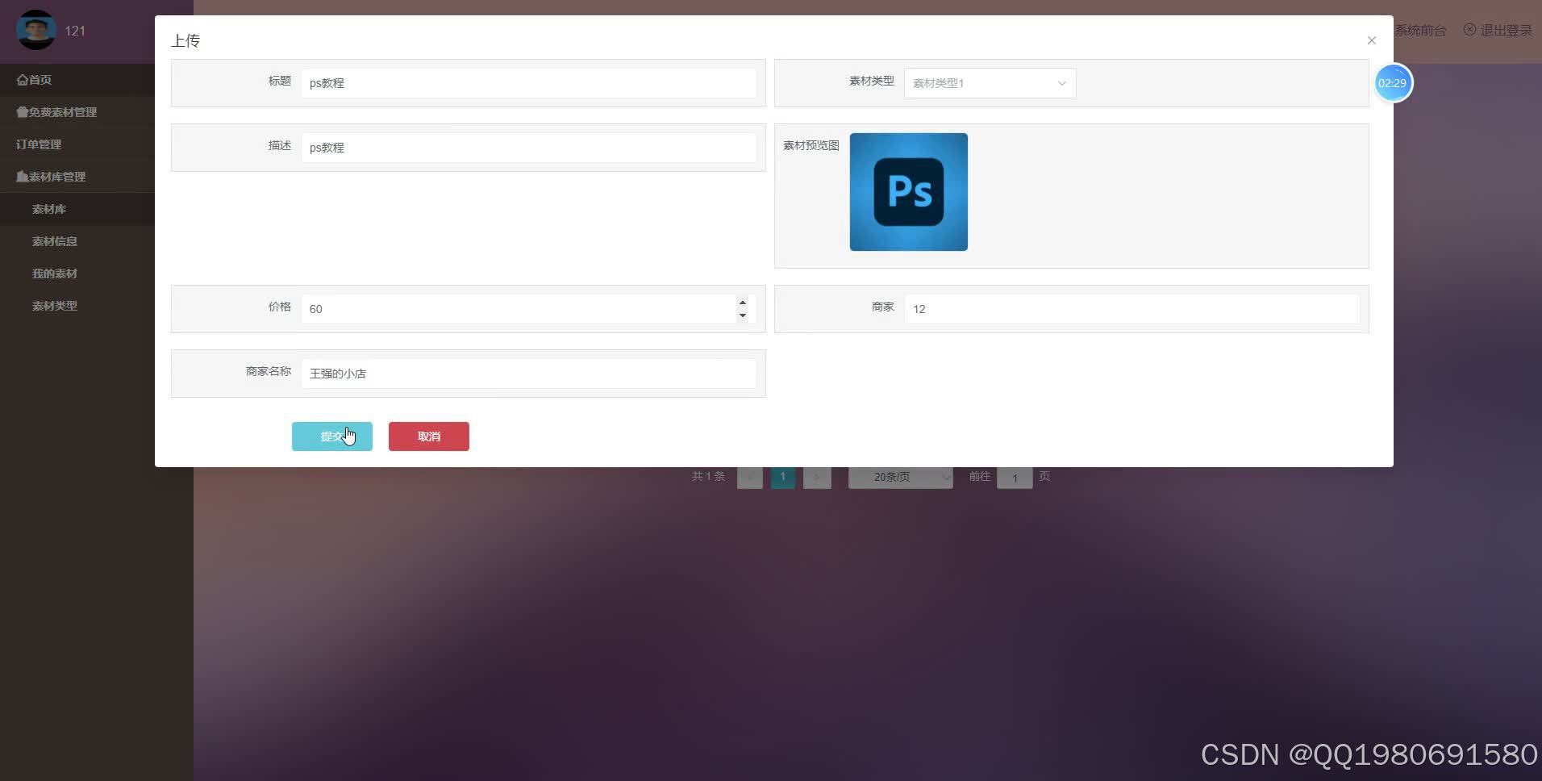Click the 提交 submit button
The image size is (1542, 781).
pyautogui.click(x=331, y=436)
